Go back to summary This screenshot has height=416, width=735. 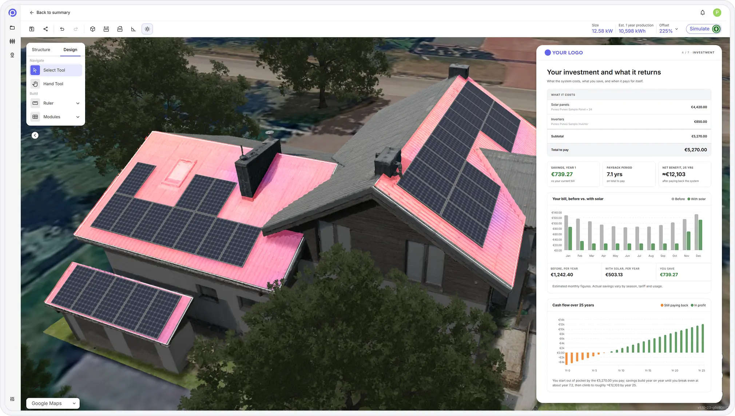pos(50,12)
